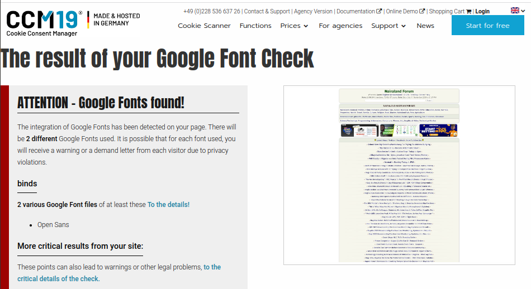Open the Login link
The height and width of the screenshot is (289, 531).
(482, 12)
